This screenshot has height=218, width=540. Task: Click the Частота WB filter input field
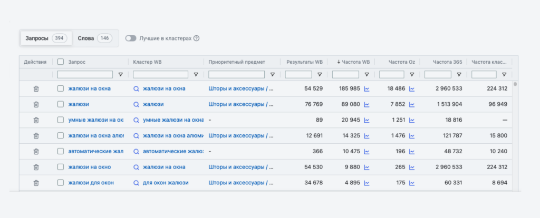click(x=345, y=75)
